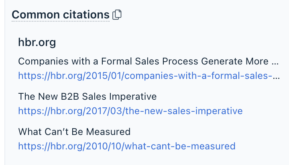Click the copy icon beside Common citations
Screen dimensions: 289x165
pyautogui.click(x=117, y=15)
